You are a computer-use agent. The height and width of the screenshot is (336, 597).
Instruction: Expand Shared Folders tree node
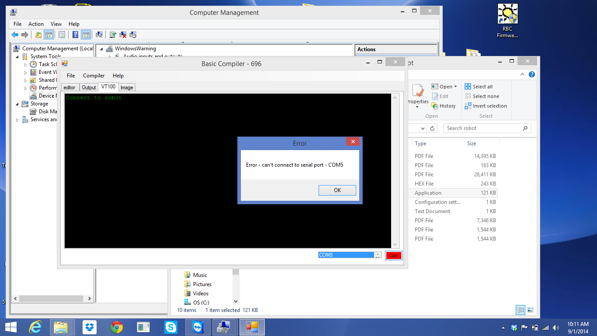pyautogui.click(x=25, y=80)
